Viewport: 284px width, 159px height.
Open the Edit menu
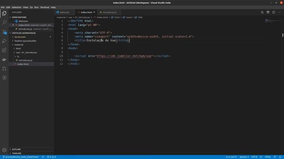pyautogui.click(x=8, y=8)
